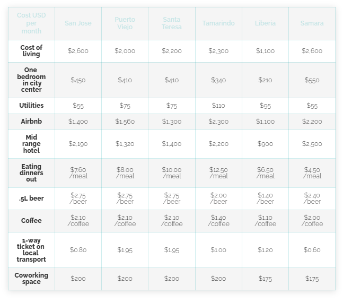Select the .5L beer row label
The height and width of the screenshot is (302, 343).
coord(31,199)
